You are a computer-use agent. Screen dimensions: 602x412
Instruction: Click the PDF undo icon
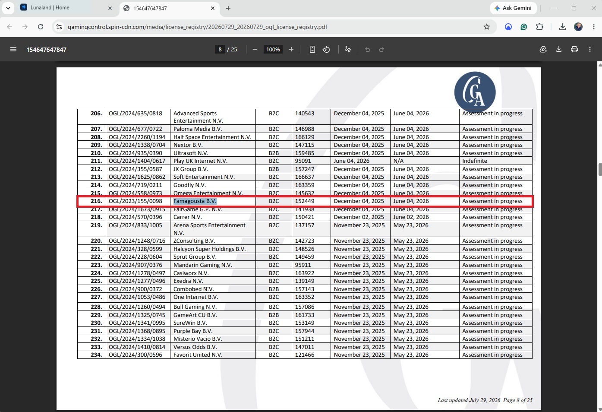coord(368,49)
